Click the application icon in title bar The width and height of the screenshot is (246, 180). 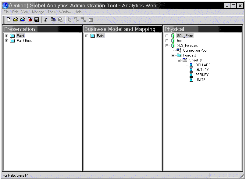point(5,6)
